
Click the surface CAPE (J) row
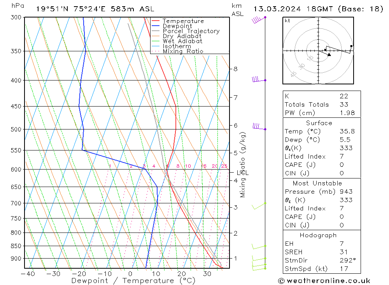322,165
